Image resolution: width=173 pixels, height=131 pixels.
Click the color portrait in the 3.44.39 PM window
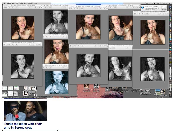23,28
